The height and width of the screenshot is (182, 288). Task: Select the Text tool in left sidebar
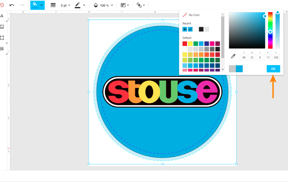tap(2, 16)
